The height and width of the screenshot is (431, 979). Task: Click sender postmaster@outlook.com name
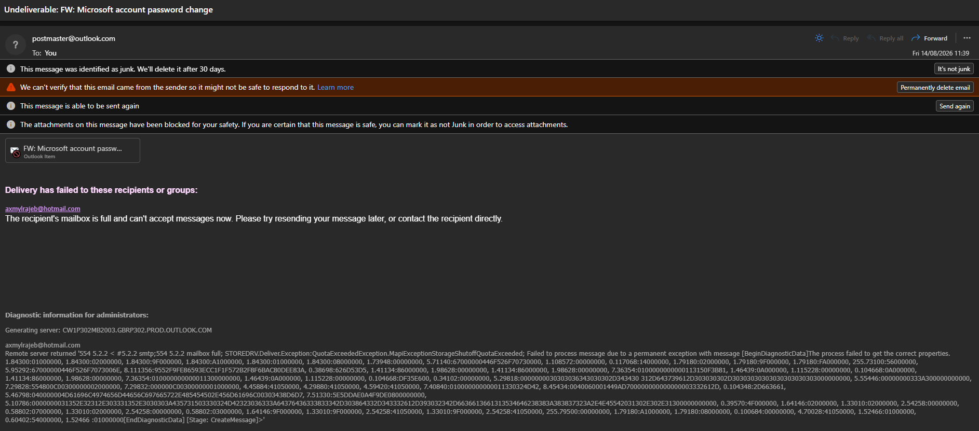(74, 38)
